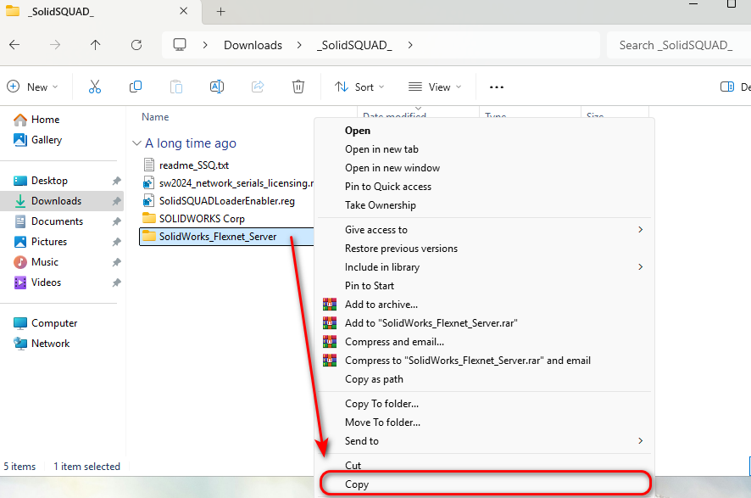This screenshot has height=498, width=751.
Task: Expand the Send to submenu
Action: (640, 441)
